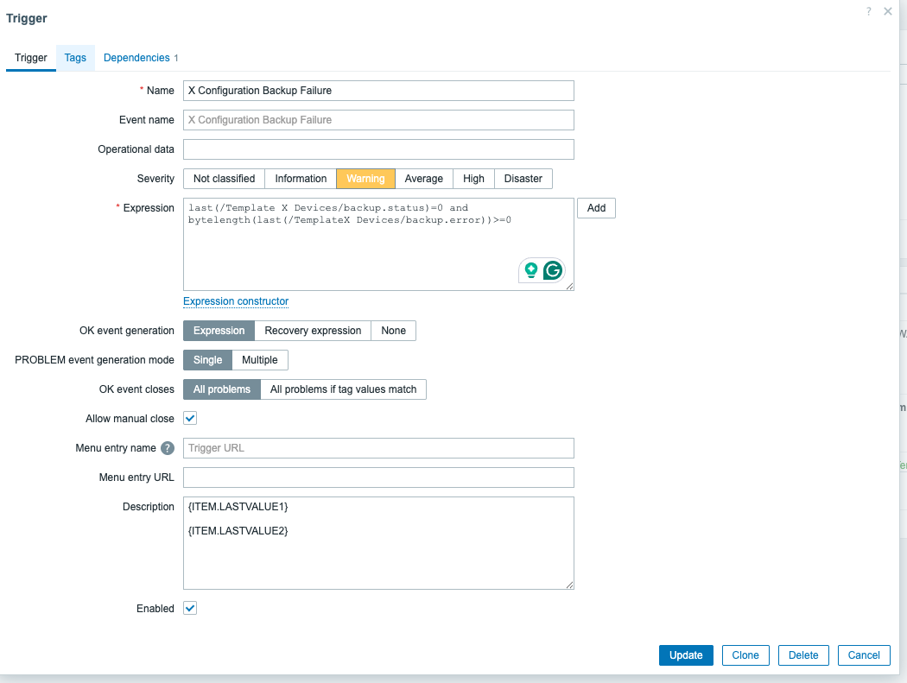Screen dimensions: 907x683
Task: Toggle the Enabled checkbox
Action: coord(190,608)
